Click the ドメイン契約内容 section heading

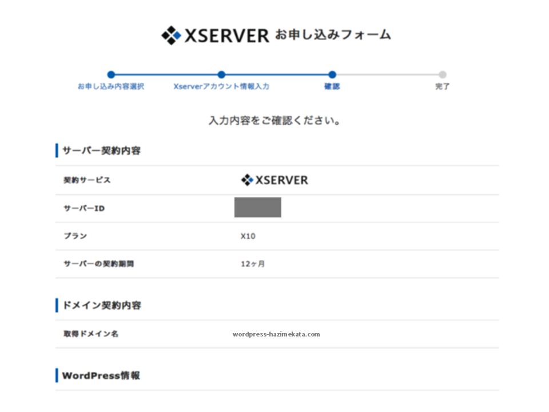click(102, 305)
